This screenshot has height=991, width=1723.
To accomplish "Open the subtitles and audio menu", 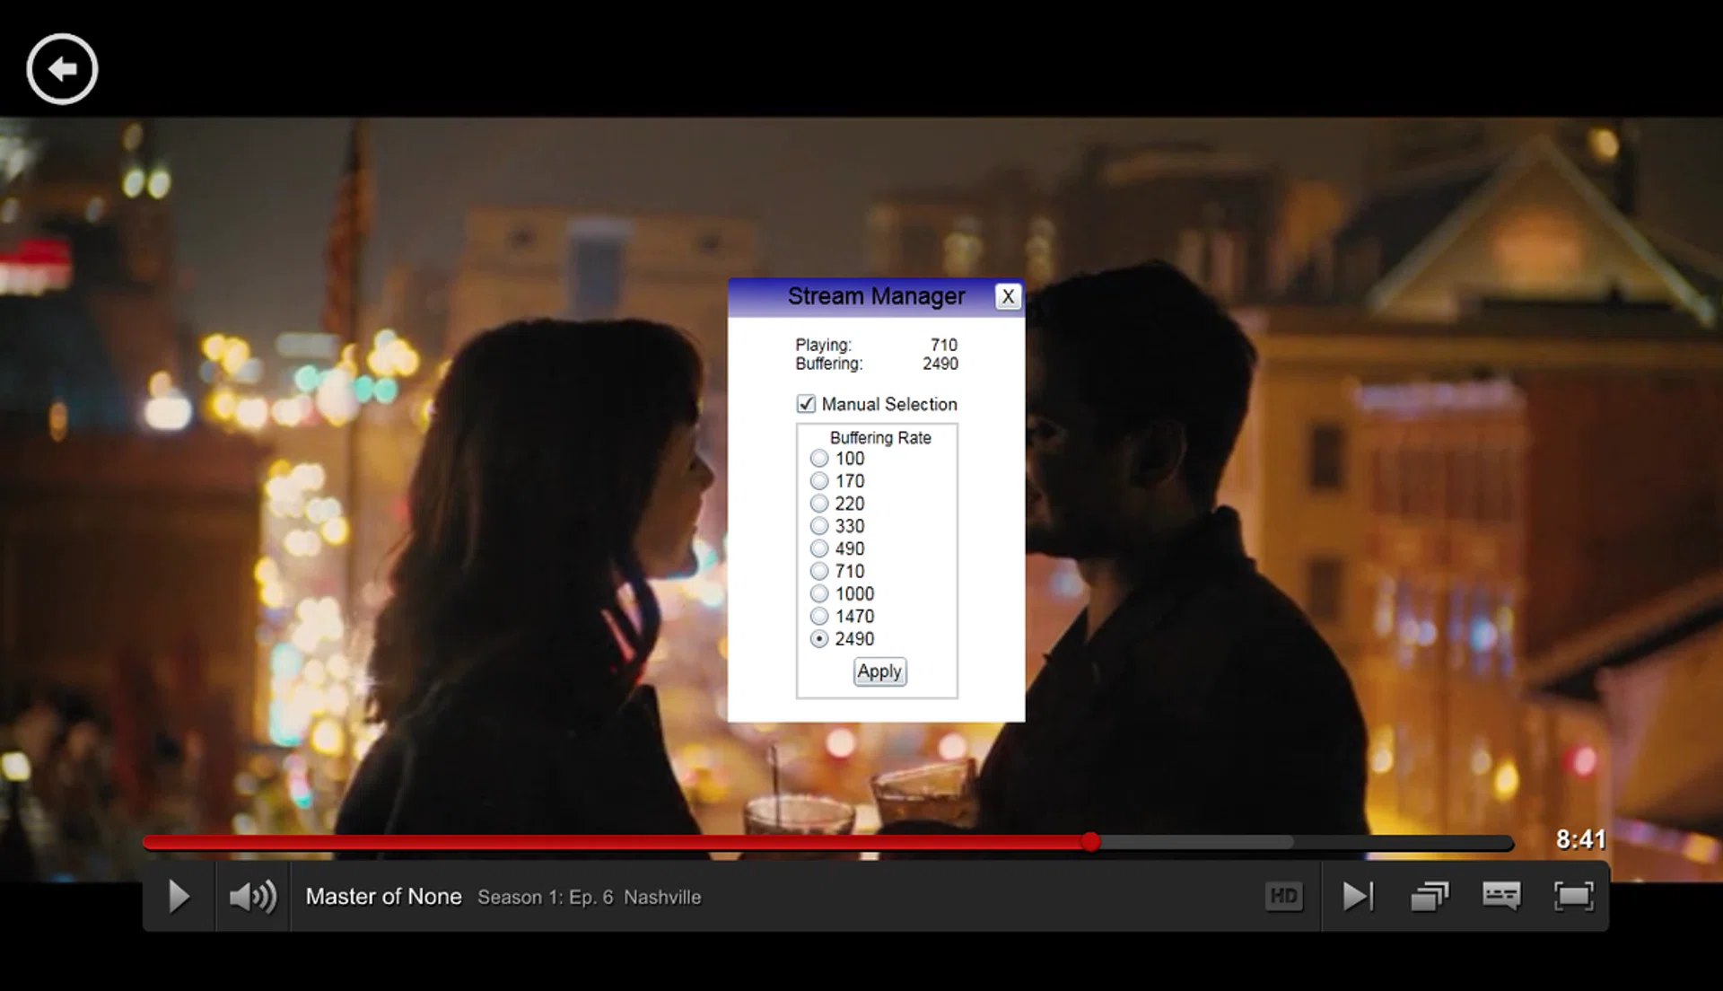I will click(x=1501, y=896).
